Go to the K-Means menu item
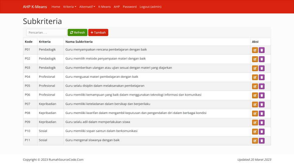The height and width of the screenshot is (165, 294). [104, 7]
